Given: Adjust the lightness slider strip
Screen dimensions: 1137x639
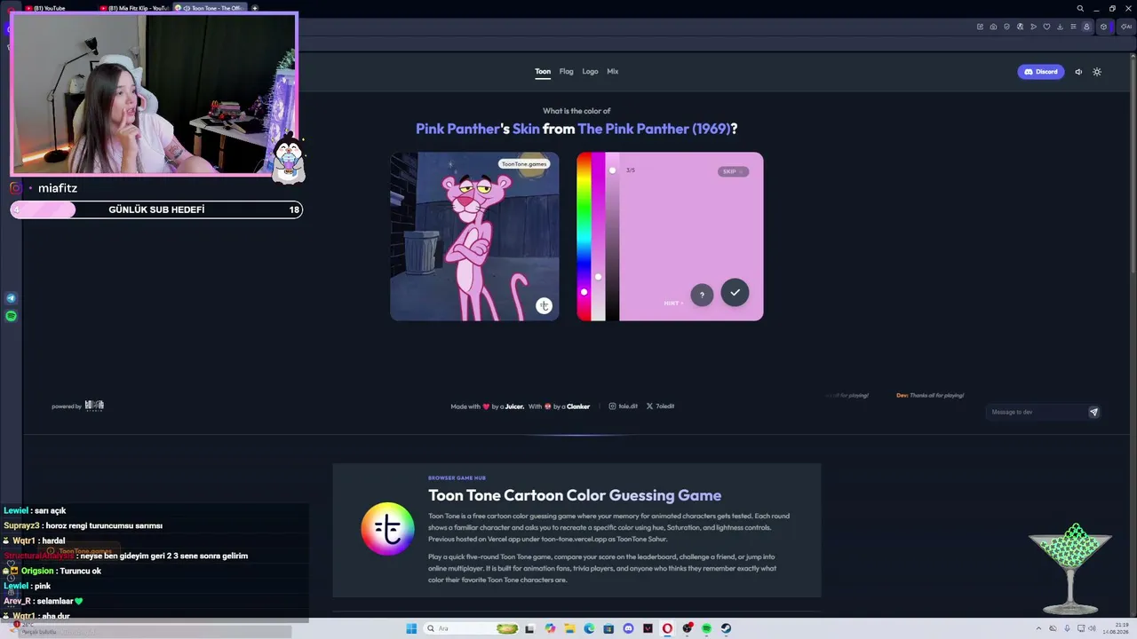Looking at the screenshot, I should [612, 236].
